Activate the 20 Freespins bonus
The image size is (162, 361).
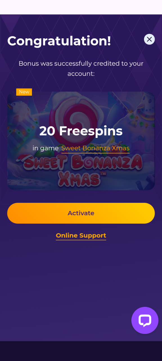[81, 213]
